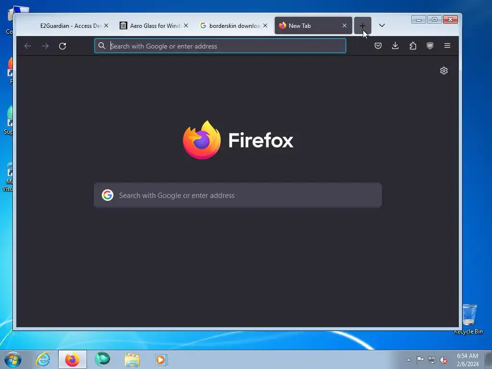Open the Save to Pocket button
Screen dimensions: 492x369
[378, 46]
